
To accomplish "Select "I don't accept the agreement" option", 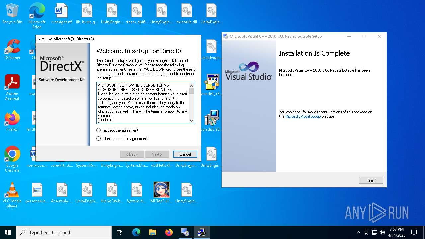I will [x=122, y=139].
